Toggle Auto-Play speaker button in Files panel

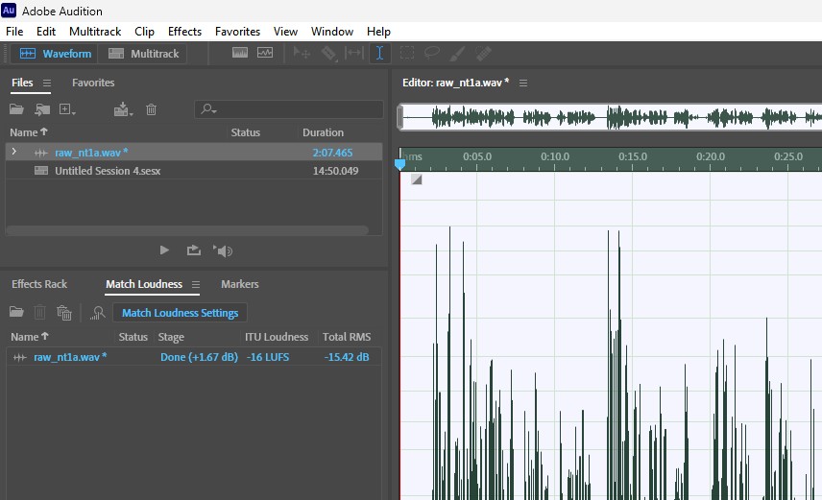223,250
